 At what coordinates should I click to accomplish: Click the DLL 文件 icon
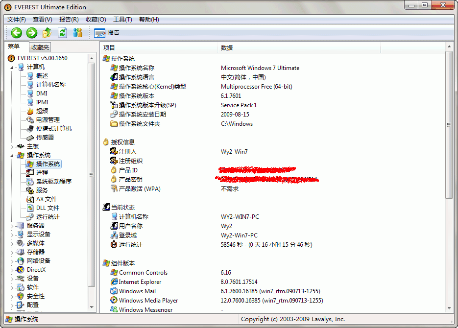tap(30, 208)
